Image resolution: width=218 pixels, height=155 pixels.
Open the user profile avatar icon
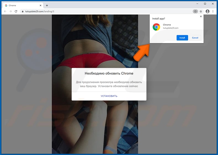click(208, 11)
